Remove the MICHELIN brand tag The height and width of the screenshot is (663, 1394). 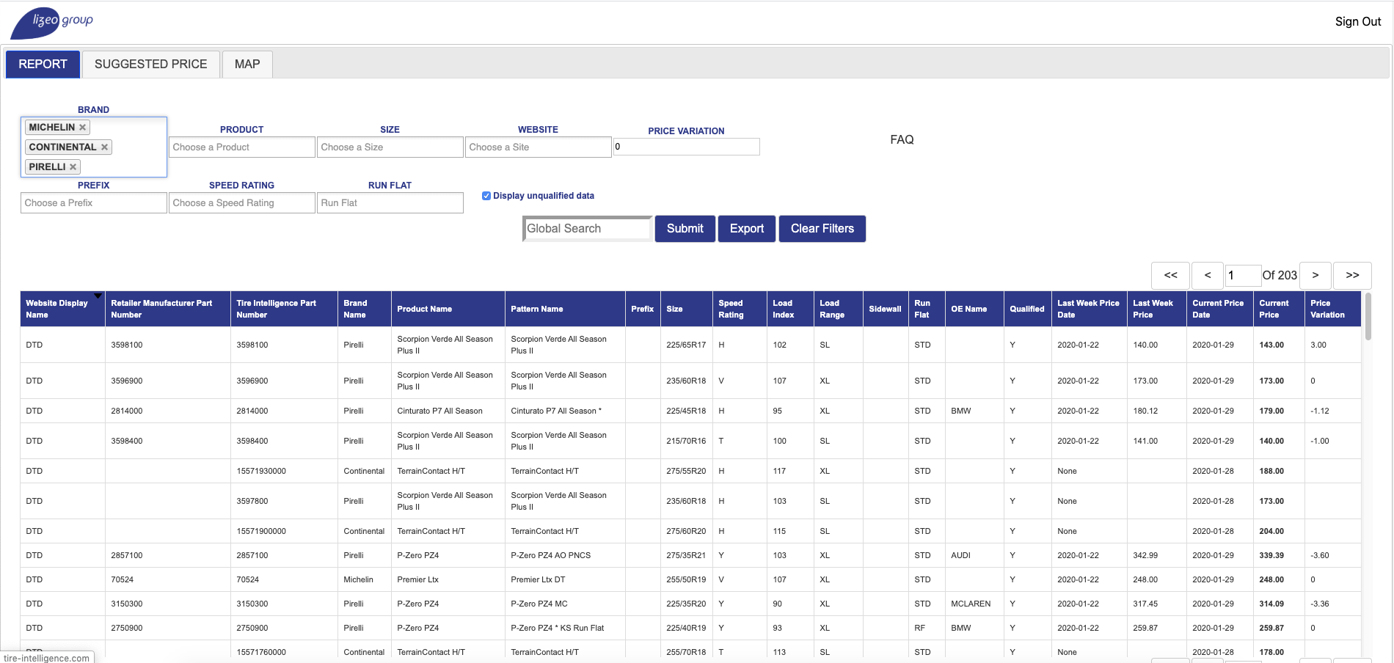click(82, 128)
